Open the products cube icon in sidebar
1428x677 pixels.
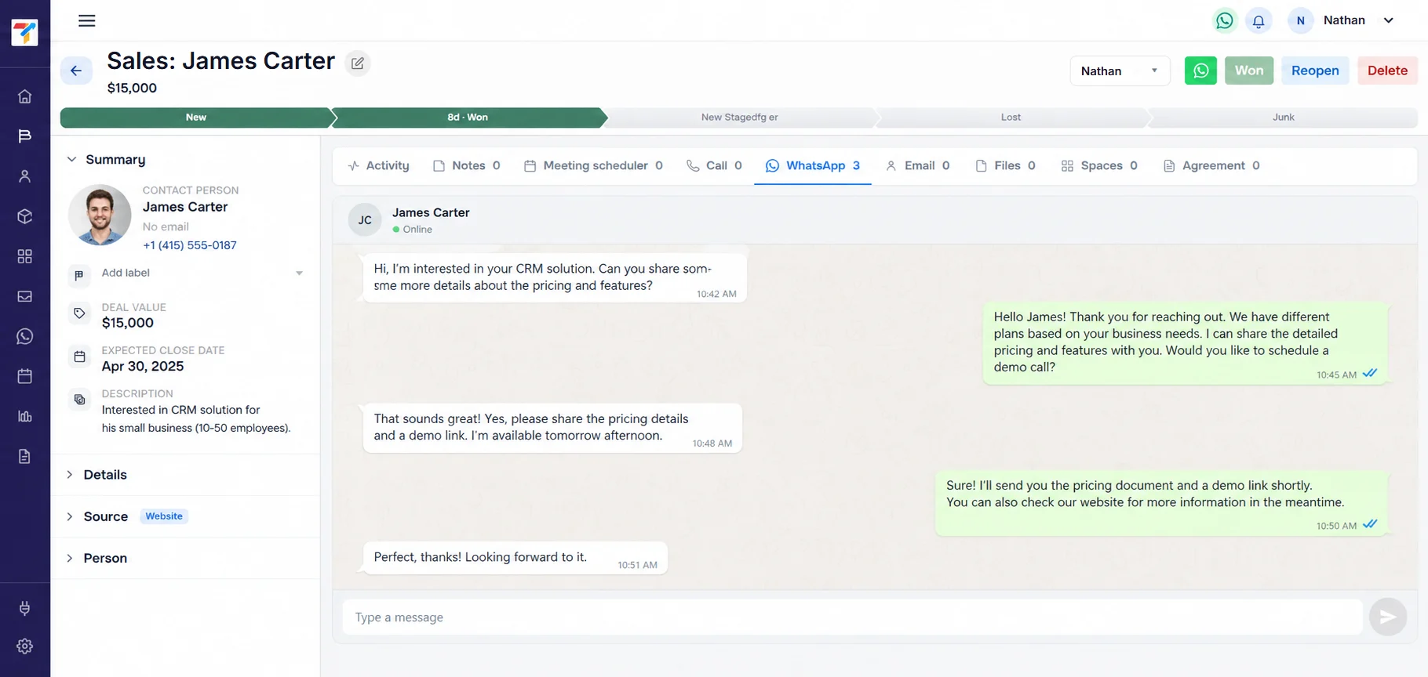point(25,216)
